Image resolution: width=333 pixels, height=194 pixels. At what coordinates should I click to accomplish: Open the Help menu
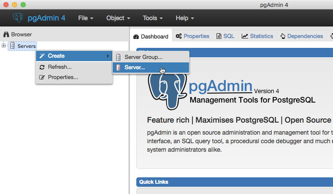click(x=185, y=18)
